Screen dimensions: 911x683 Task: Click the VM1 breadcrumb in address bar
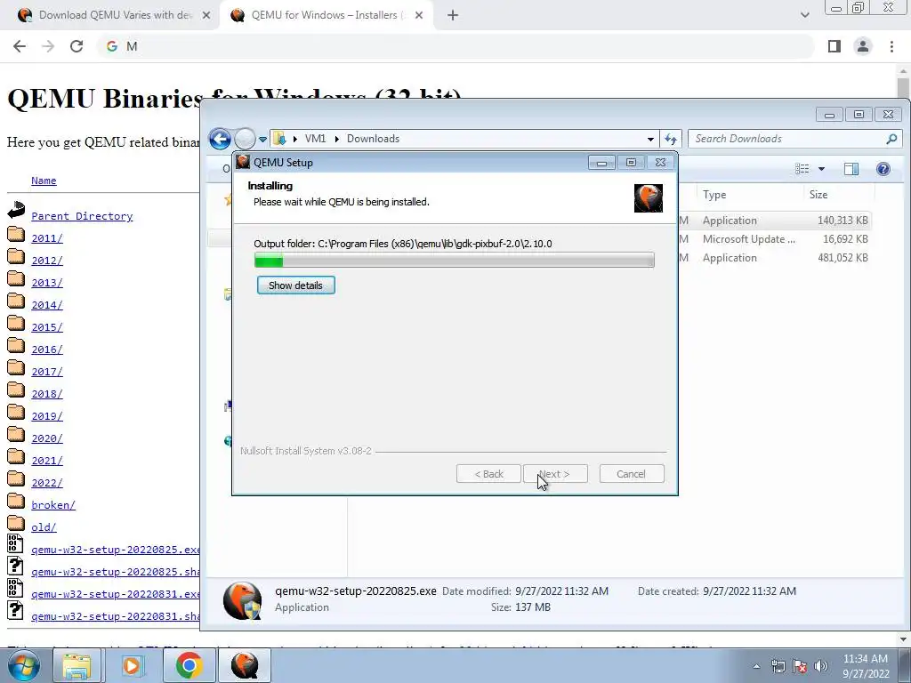[x=315, y=139]
